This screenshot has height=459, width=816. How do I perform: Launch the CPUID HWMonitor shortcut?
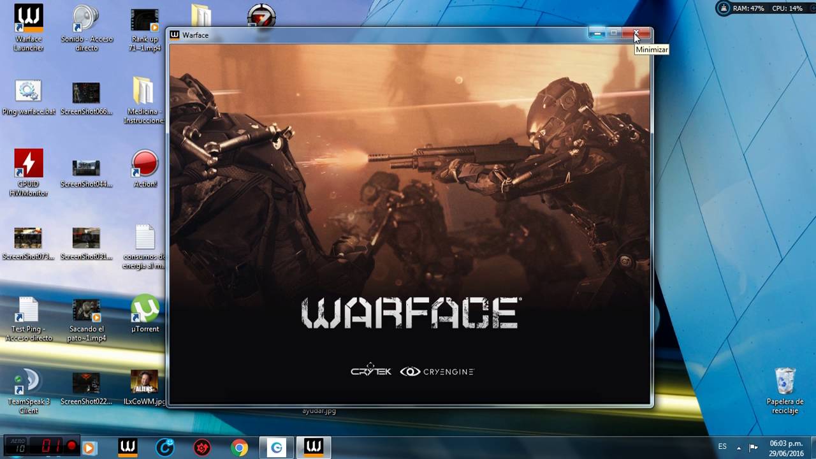29,173
